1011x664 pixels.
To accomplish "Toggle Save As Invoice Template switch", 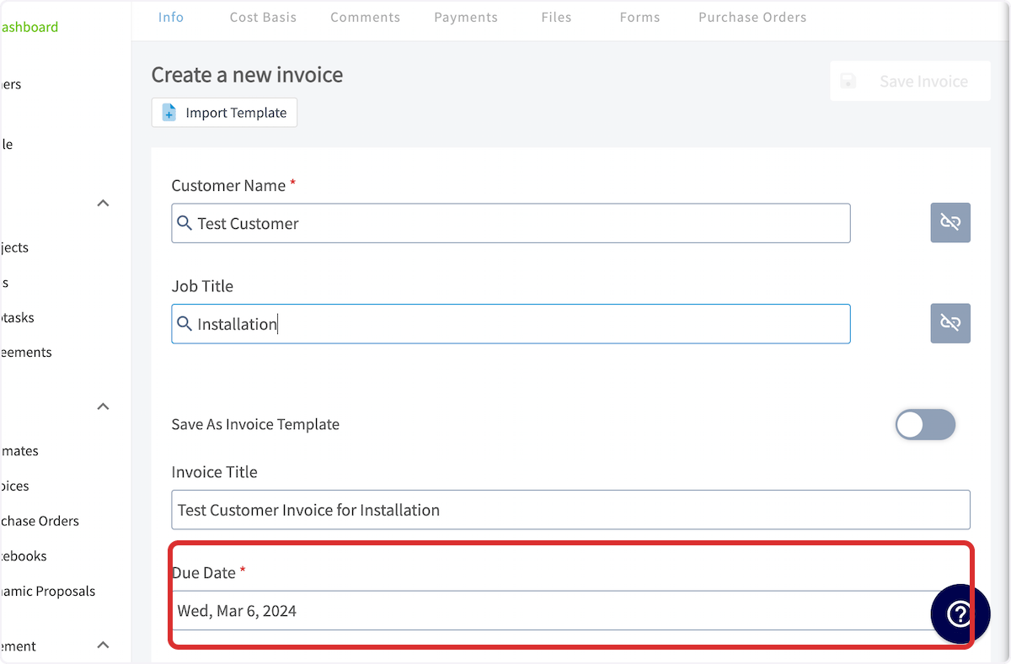I will coord(925,425).
